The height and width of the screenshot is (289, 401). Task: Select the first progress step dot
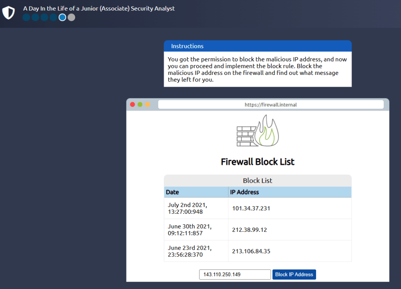click(x=26, y=17)
